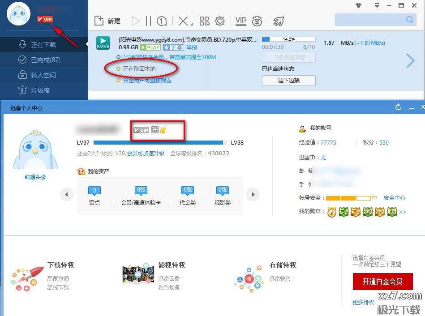Open the 1分钱购快鸟会员 promotion link
Screen dimensions: 425x316
[169, 57]
